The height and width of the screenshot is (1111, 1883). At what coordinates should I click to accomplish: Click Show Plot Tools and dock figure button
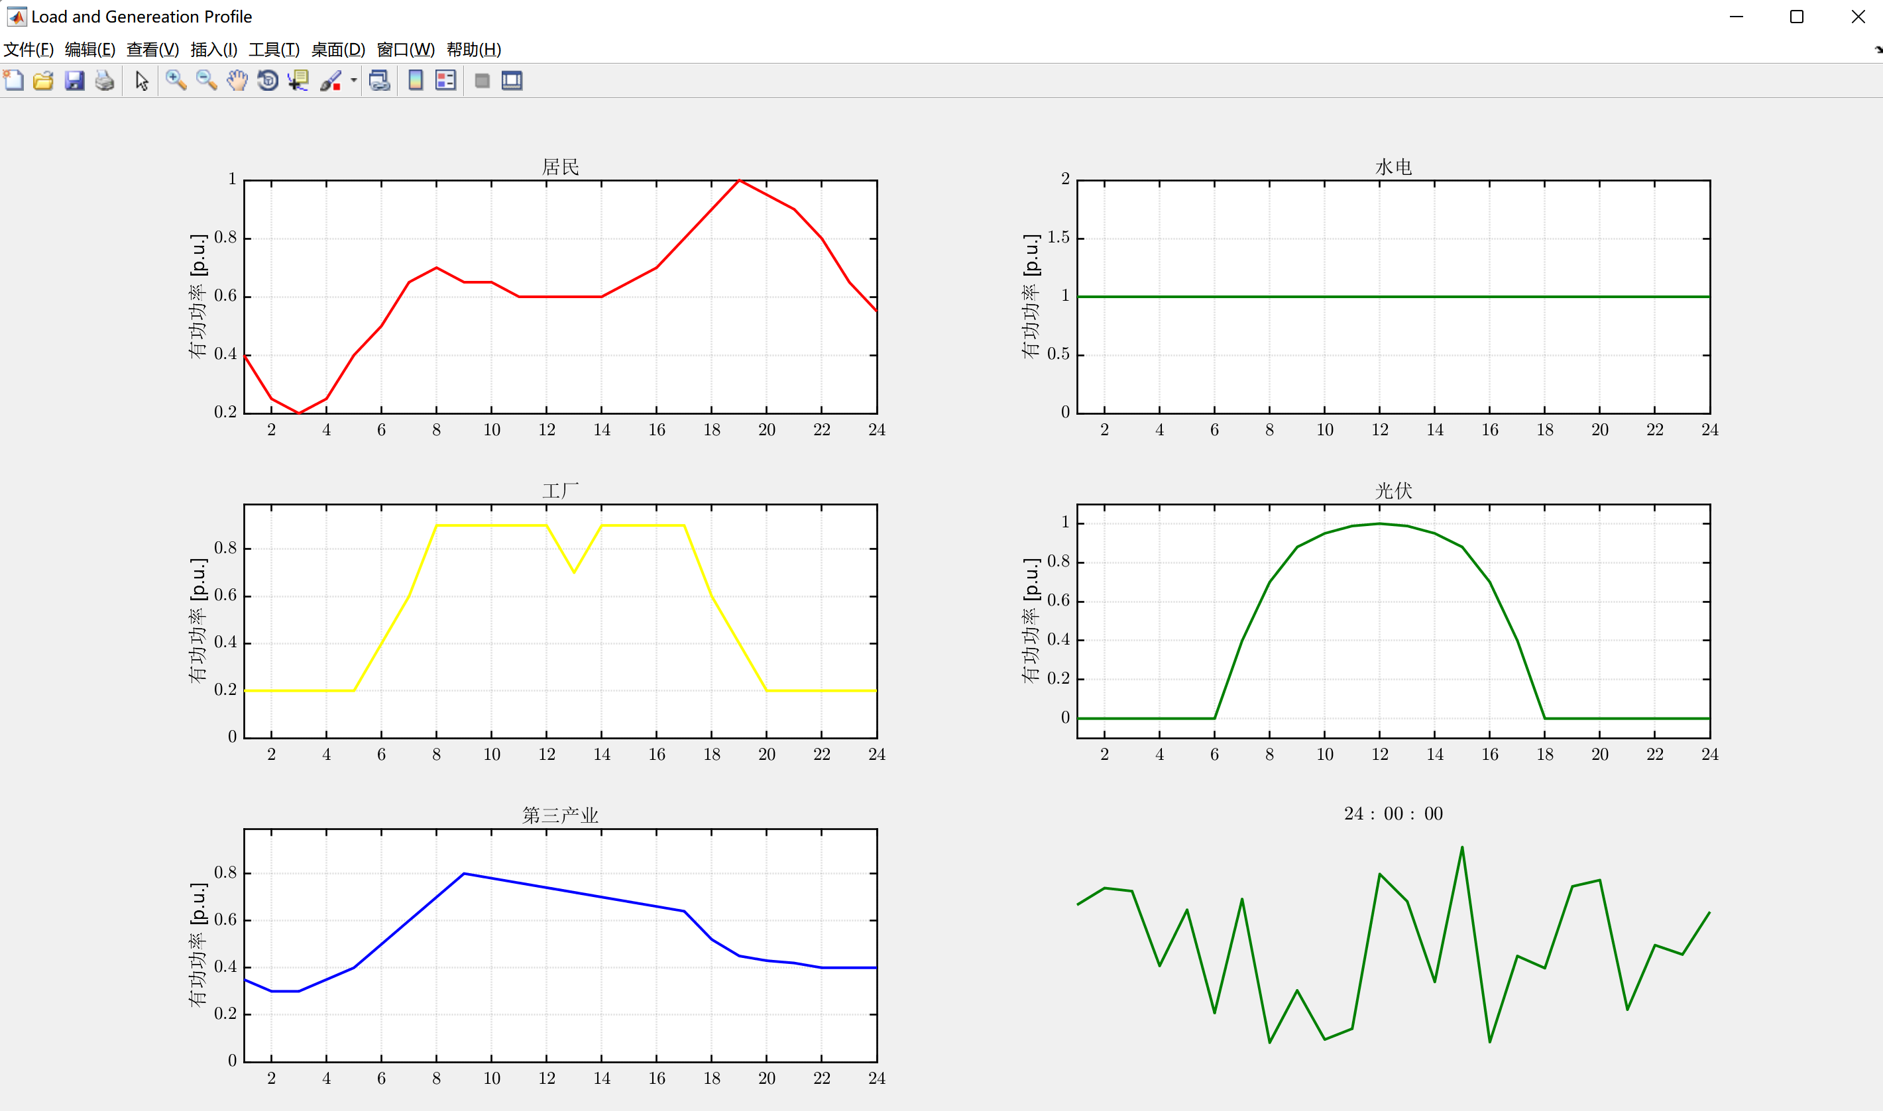click(x=512, y=81)
